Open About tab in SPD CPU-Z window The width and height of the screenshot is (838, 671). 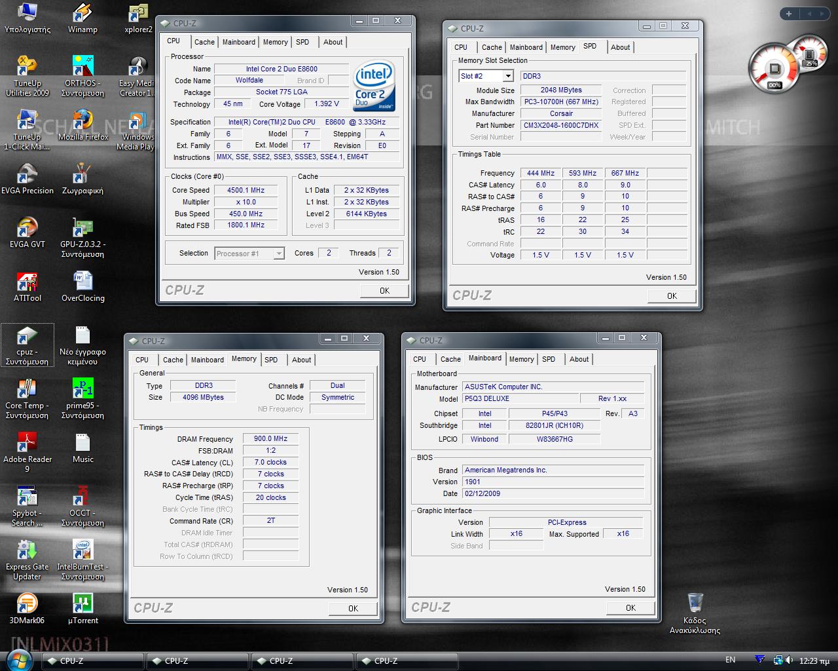click(620, 47)
